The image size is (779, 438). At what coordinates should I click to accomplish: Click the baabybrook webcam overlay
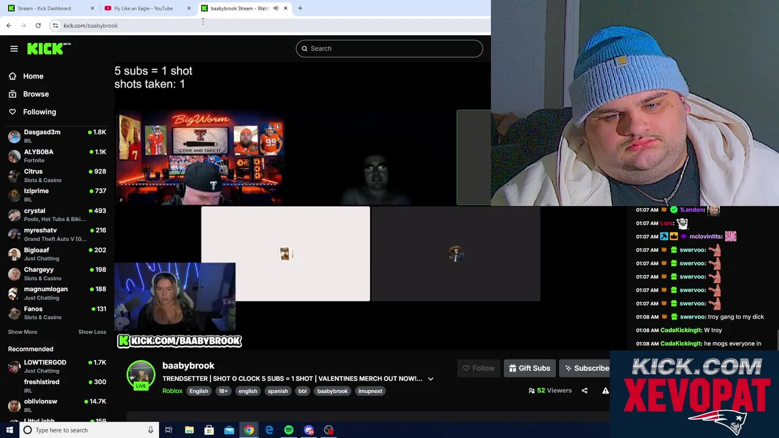pos(175,297)
